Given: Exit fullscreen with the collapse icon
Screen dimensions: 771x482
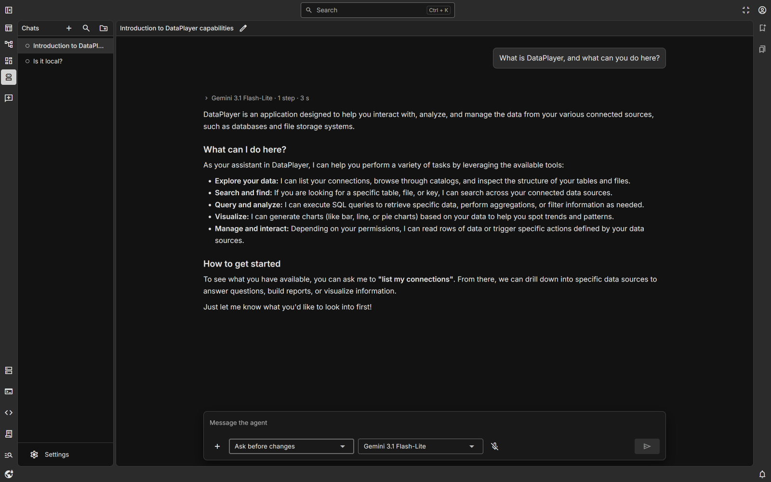Looking at the screenshot, I should point(746,10).
